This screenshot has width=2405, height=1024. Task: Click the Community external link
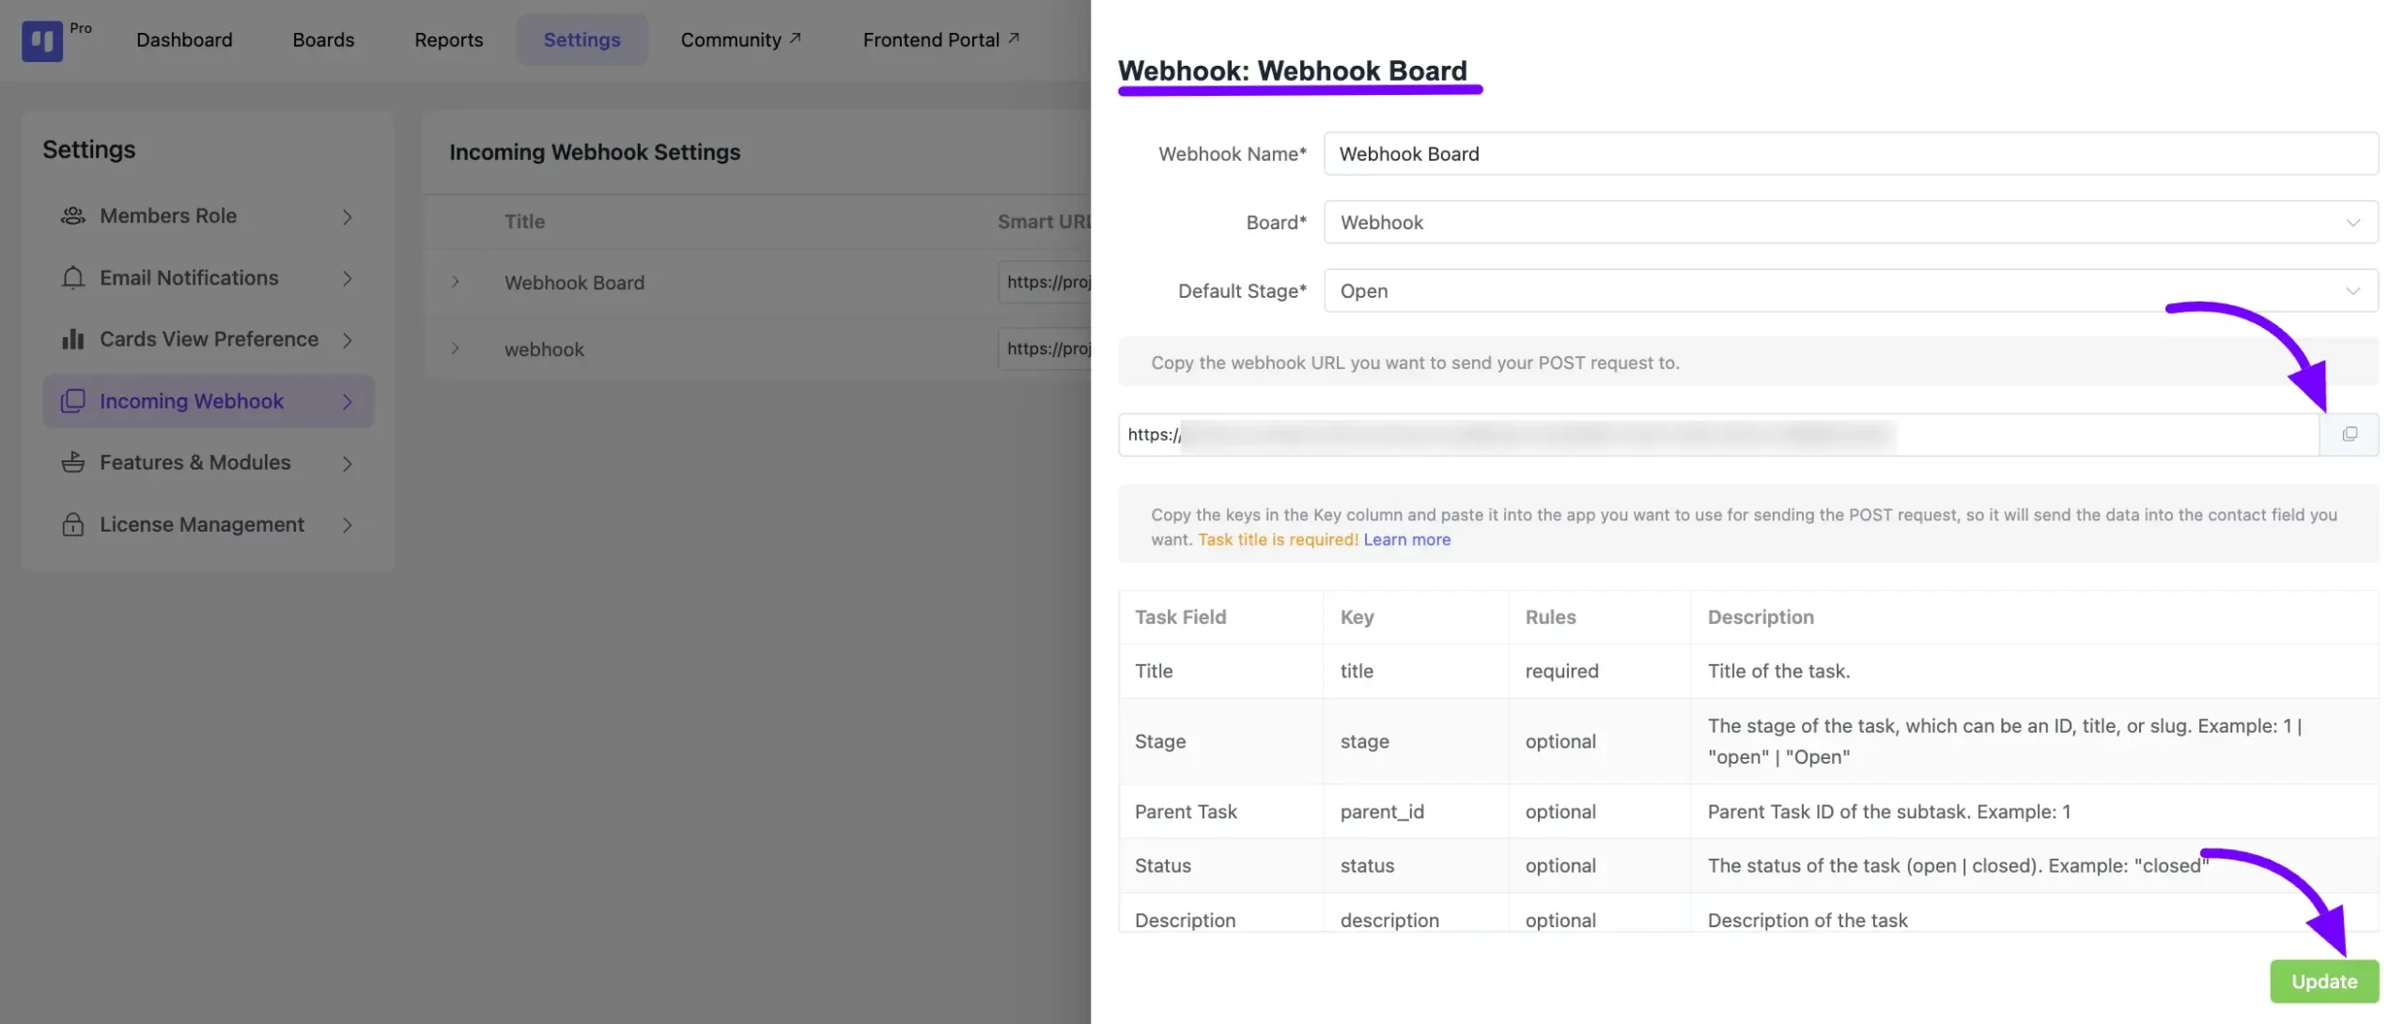[742, 39]
